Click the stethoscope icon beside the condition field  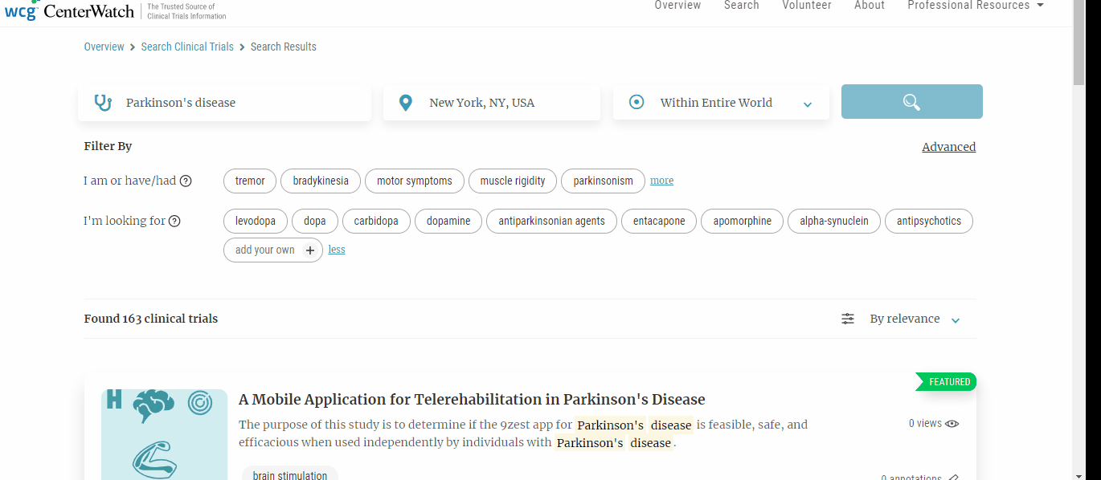click(103, 102)
